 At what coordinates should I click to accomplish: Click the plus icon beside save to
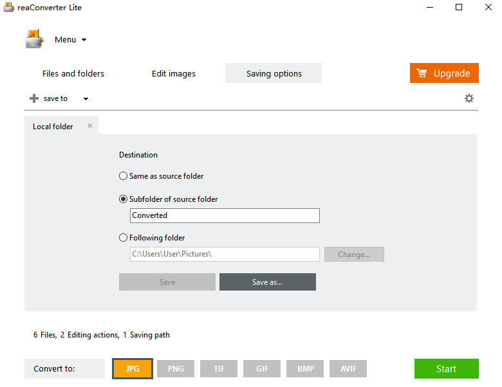[x=34, y=98]
